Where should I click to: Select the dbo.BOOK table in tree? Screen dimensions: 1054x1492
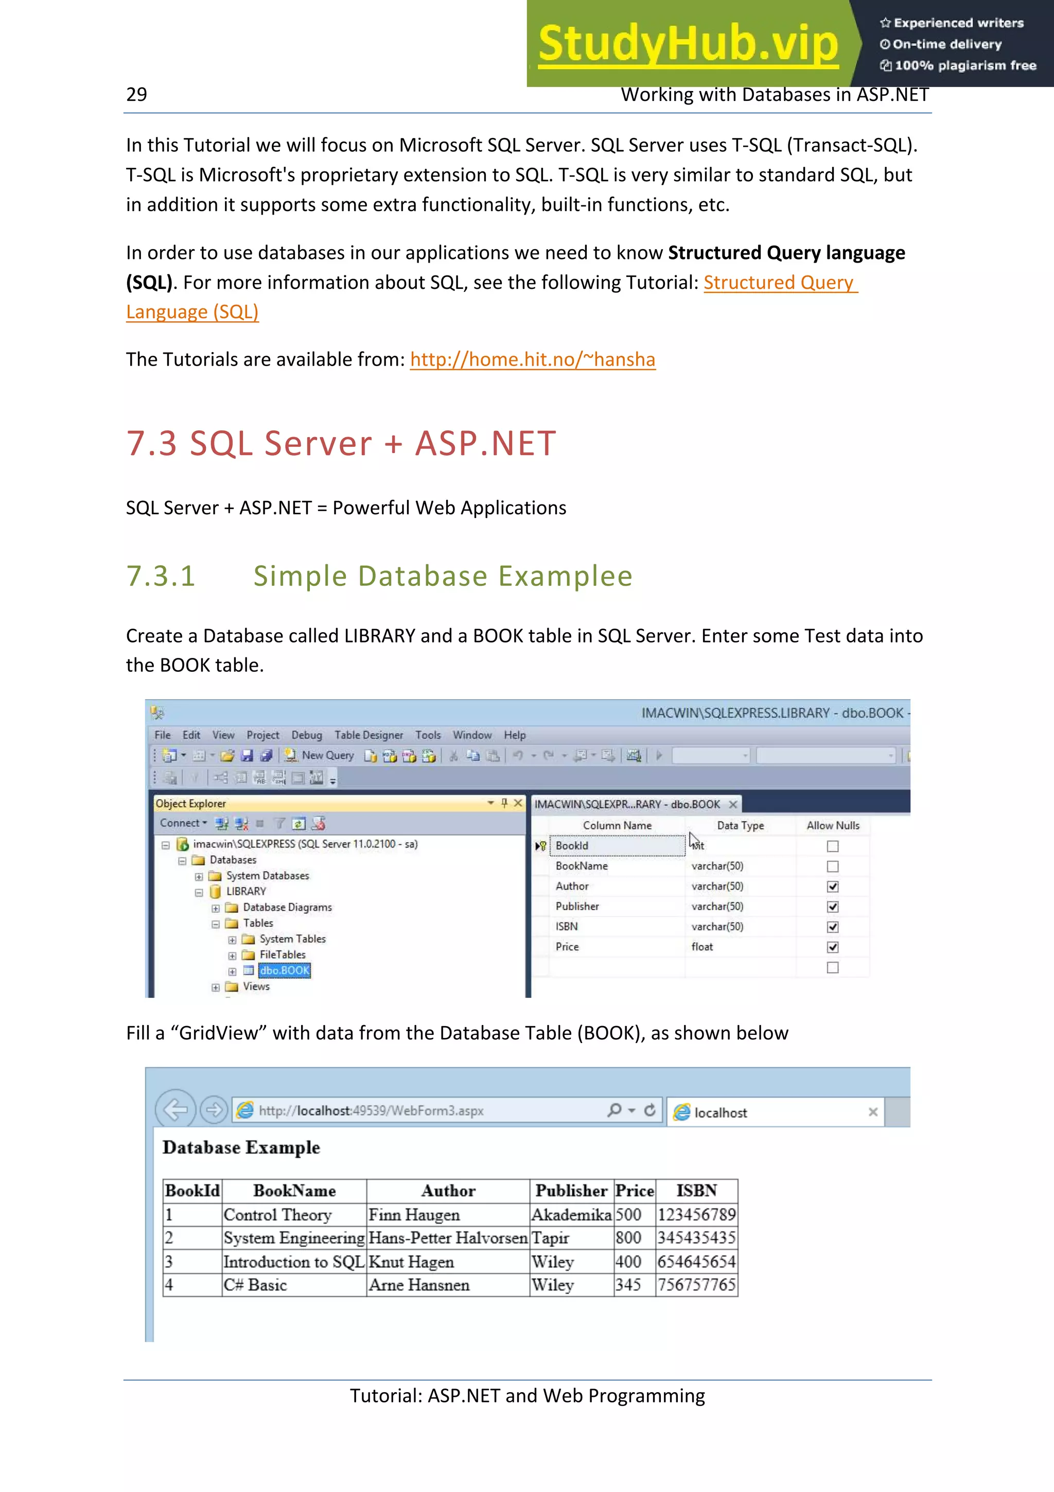tap(285, 970)
